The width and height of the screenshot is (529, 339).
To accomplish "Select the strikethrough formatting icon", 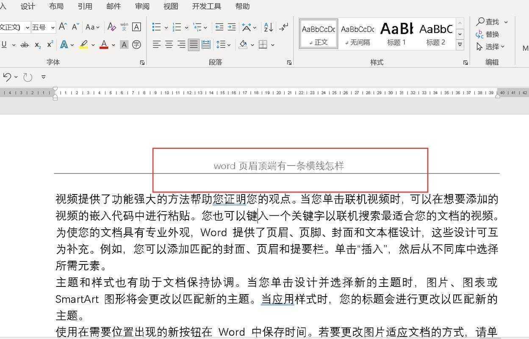I will coord(25,44).
